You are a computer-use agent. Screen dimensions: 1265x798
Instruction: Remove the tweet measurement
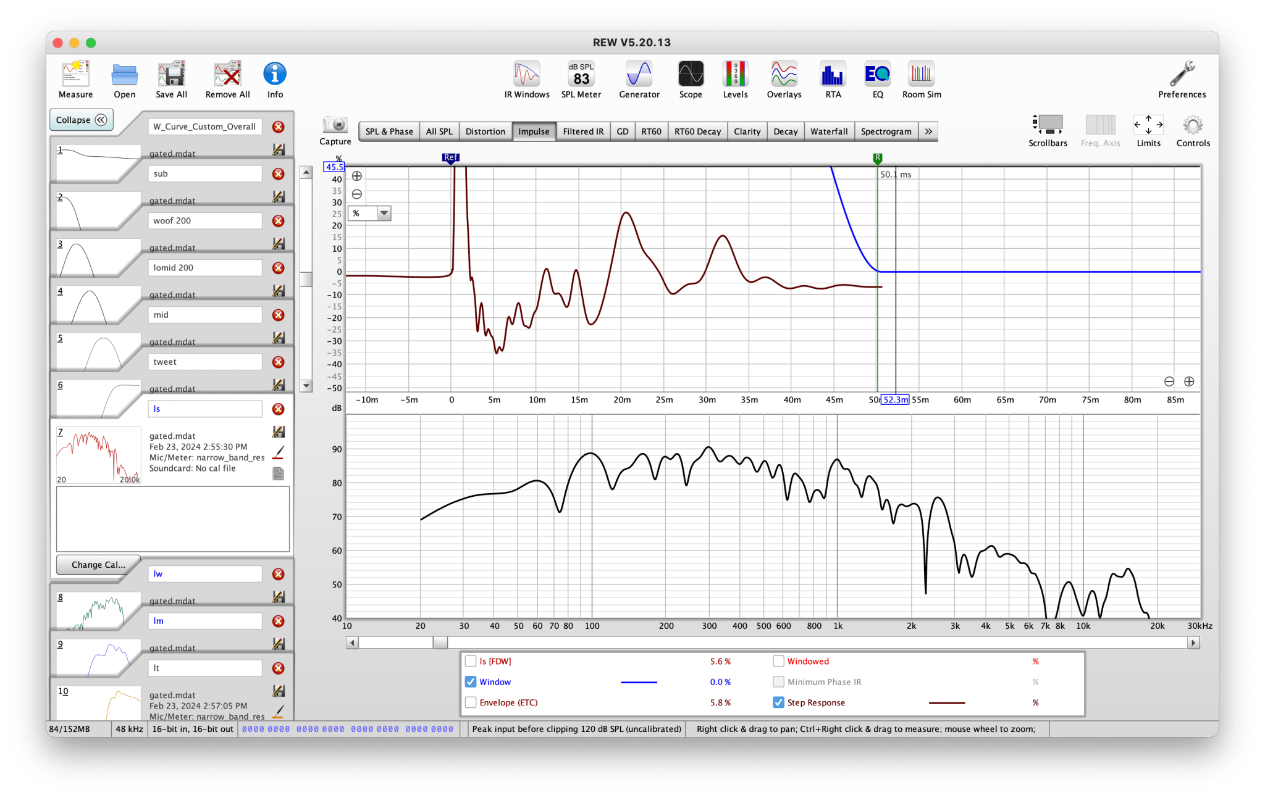[279, 362]
